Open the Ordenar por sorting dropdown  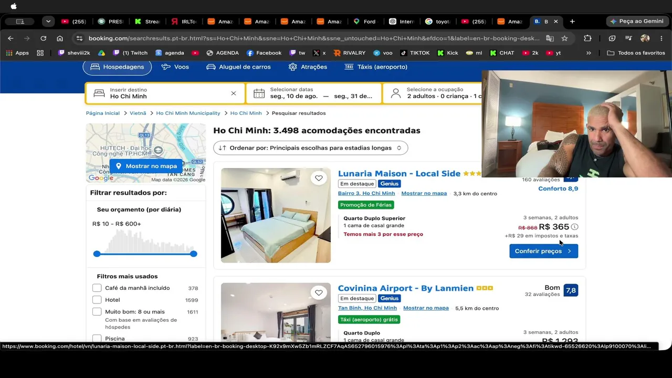(x=310, y=148)
